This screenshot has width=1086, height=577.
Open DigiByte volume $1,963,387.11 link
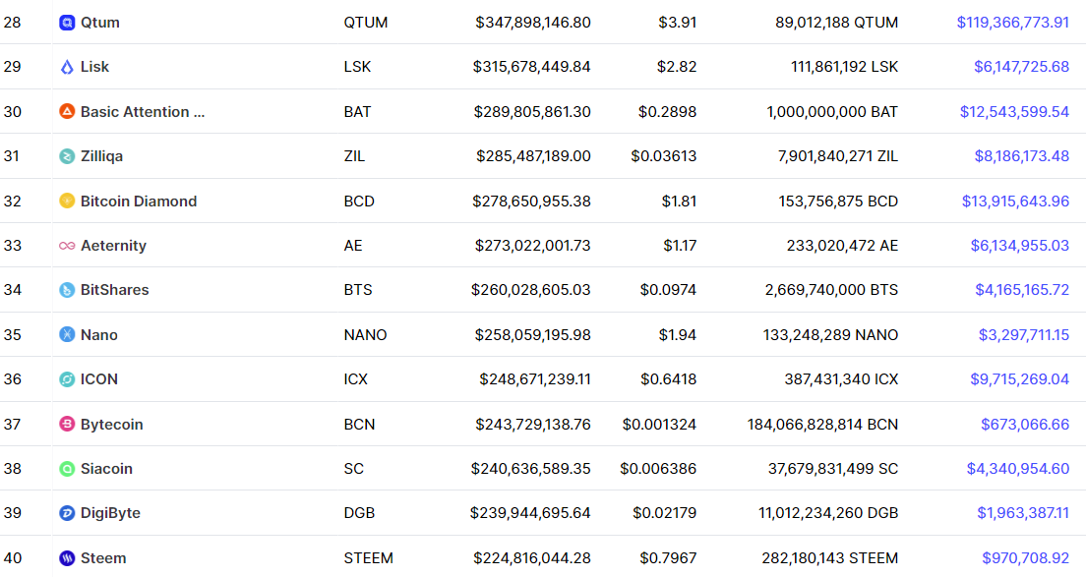(1023, 513)
